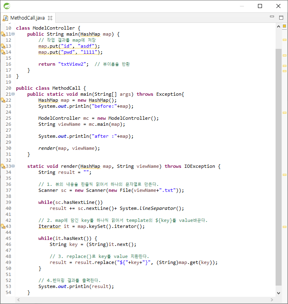
Task: Click the warning marker on line 33
Action: [3, 166]
